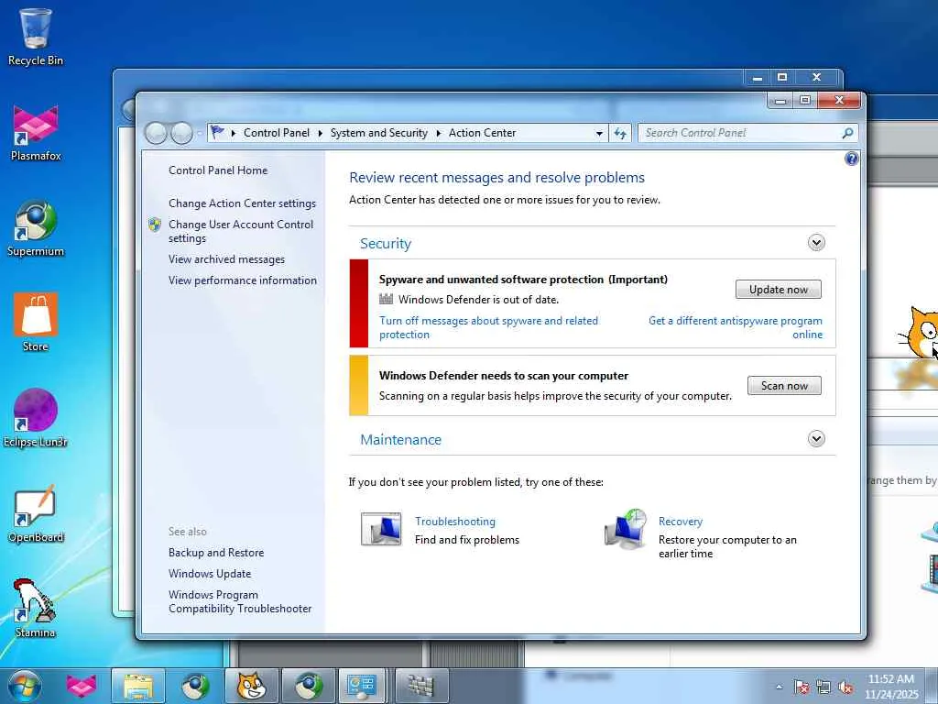Click the Update now button
This screenshot has height=704, width=938.
coord(779,290)
